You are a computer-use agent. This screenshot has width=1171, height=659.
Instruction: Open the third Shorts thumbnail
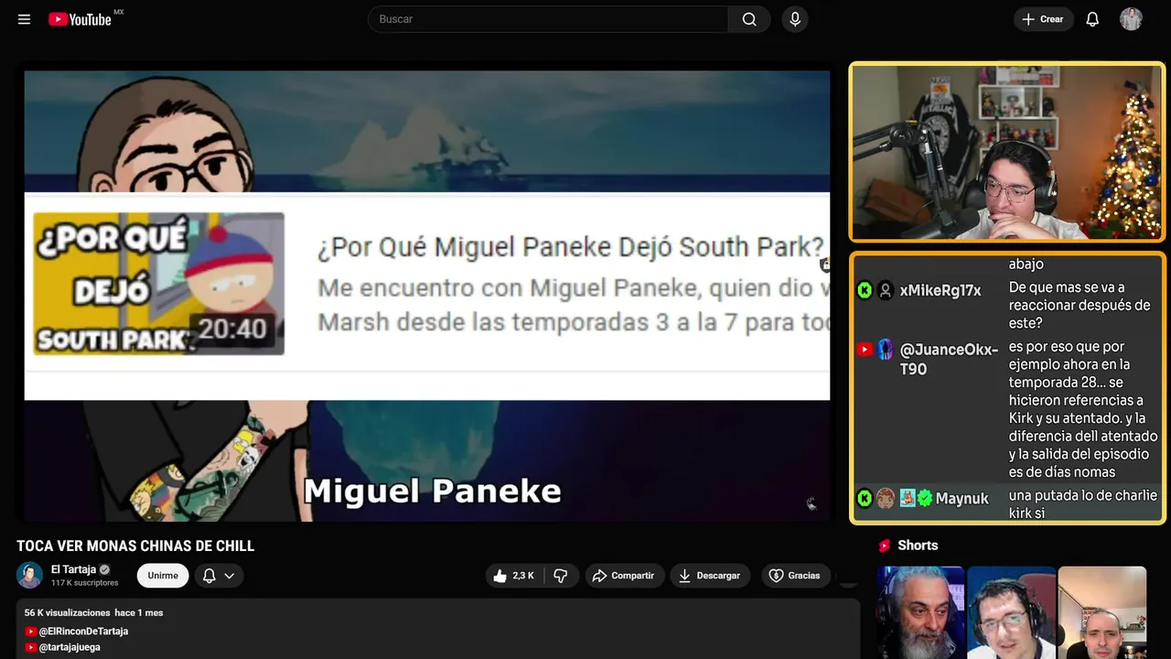1101,612
